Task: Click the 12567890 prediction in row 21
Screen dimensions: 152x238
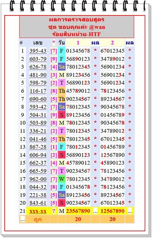Action: coord(112,211)
